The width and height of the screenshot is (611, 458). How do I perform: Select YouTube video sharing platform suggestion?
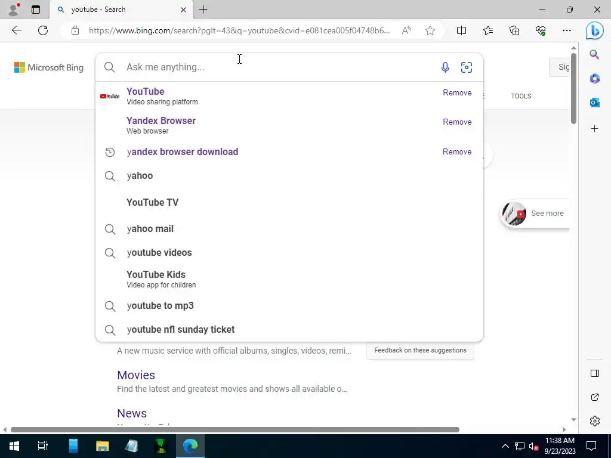click(289, 96)
